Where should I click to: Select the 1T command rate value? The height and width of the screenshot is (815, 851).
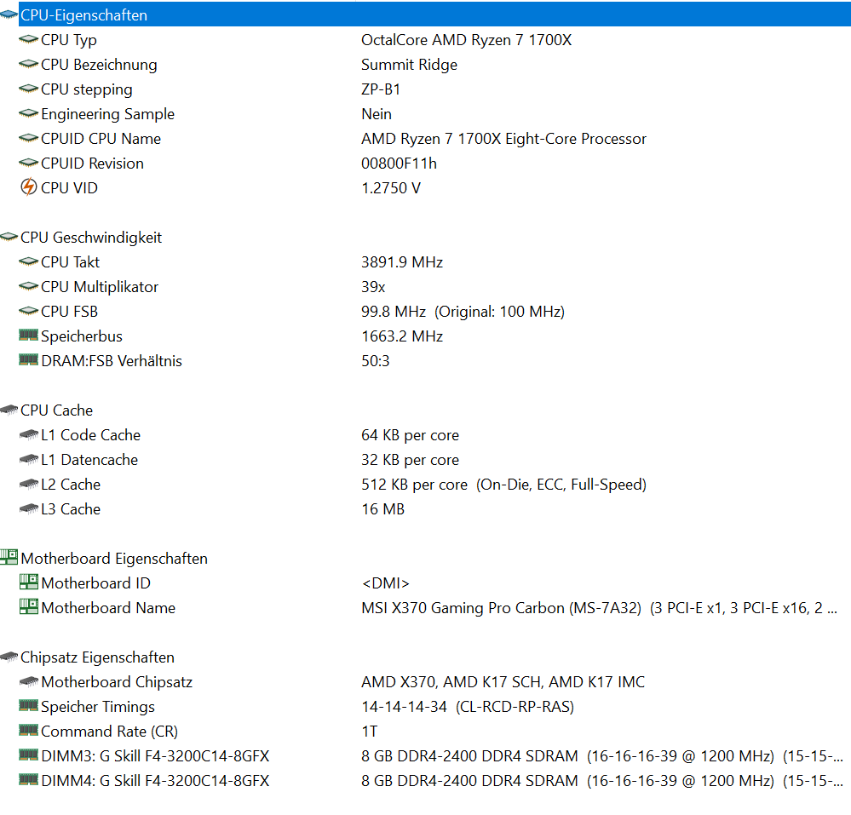coord(370,732)
